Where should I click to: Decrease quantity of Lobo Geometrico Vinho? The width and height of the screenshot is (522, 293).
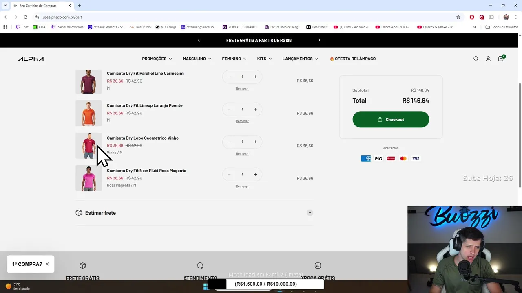pyautogui.click(x=229, y=142)
